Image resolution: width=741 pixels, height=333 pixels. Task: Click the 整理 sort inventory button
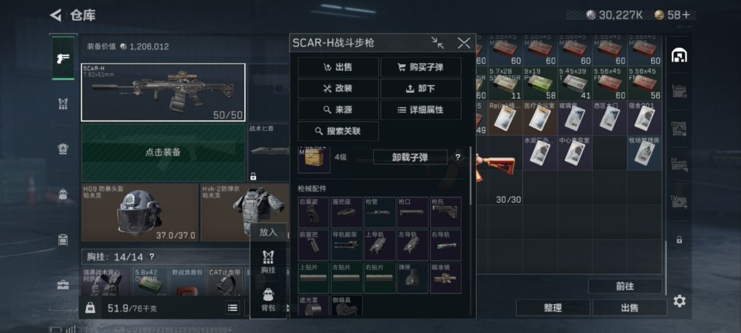(553, 308)
